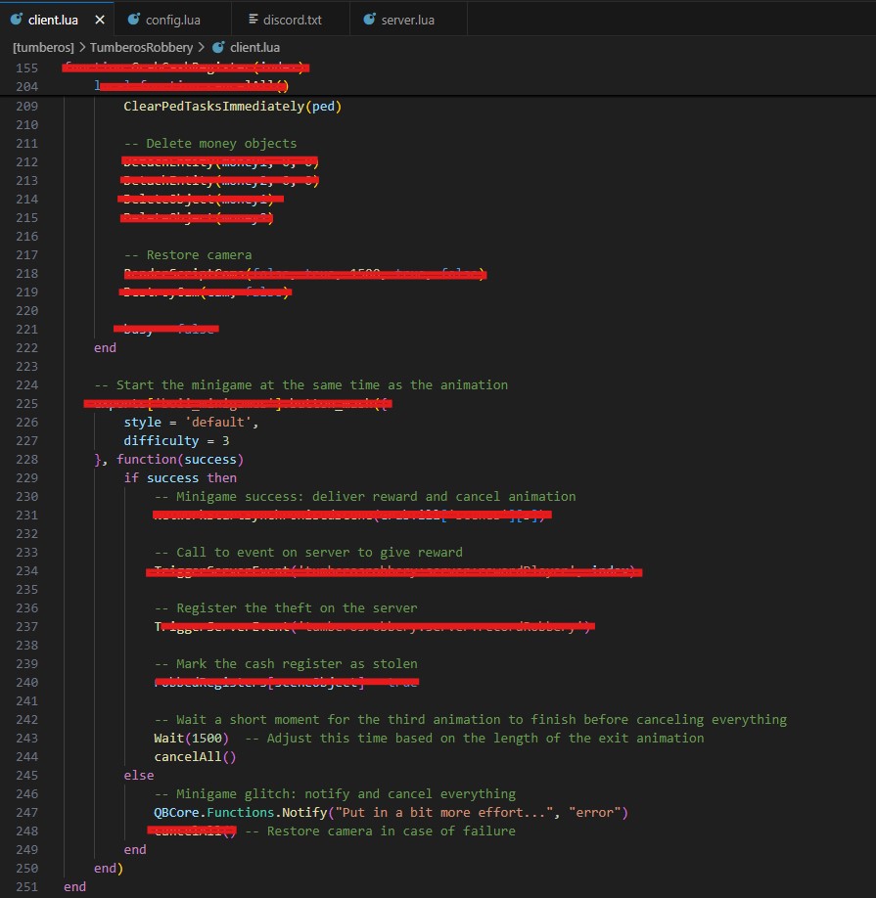This screenshot has height=898, width=876.
Task: Click the Lua icon in the client.lua breadcrumb
Action: 217,46
